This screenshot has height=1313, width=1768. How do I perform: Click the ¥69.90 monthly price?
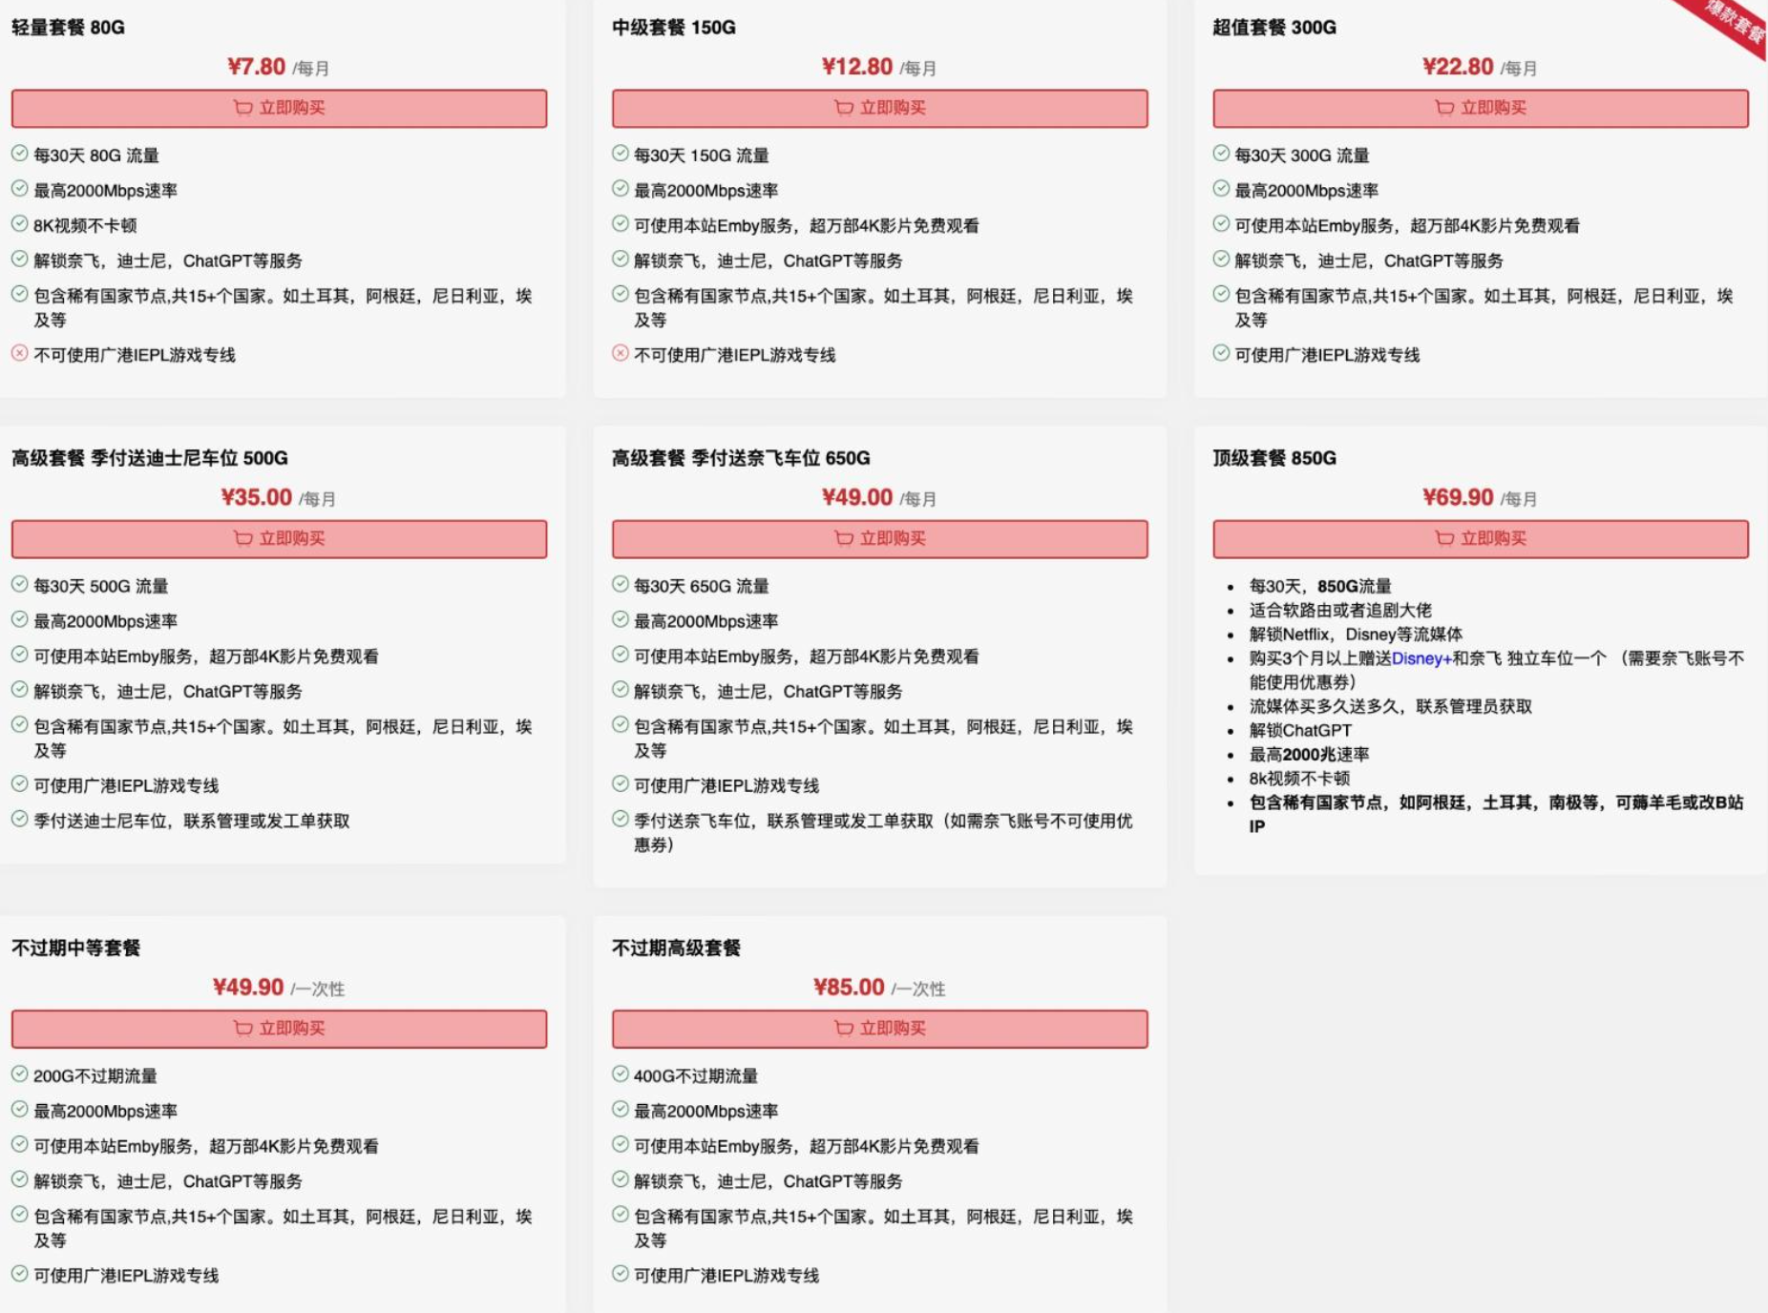[1457, 497]
